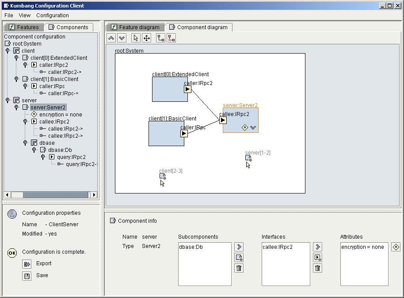Click the tree horizontal scrollbar left arrow
404x298 pixels.
[x=7, y=195]
